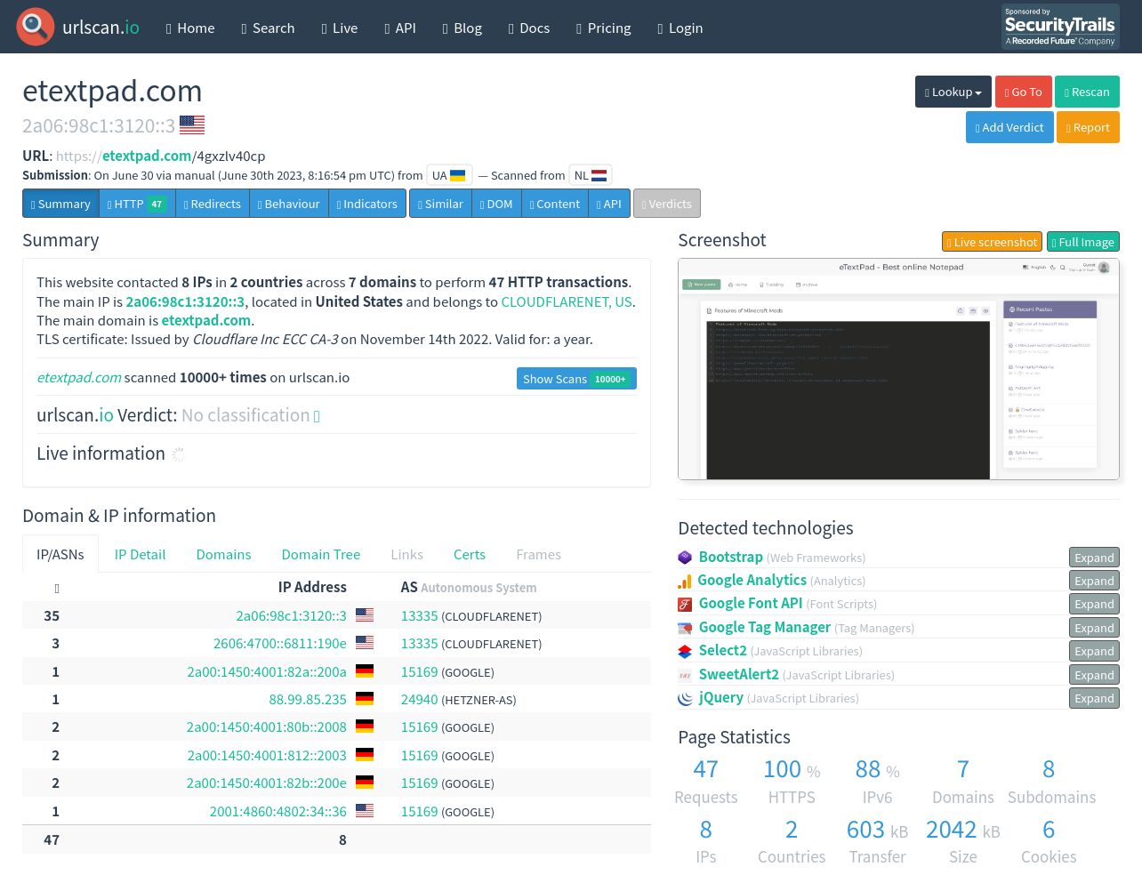Expand the jQuery details
Viewport: 1142px width, 875px height.
tap(1094, 699)
